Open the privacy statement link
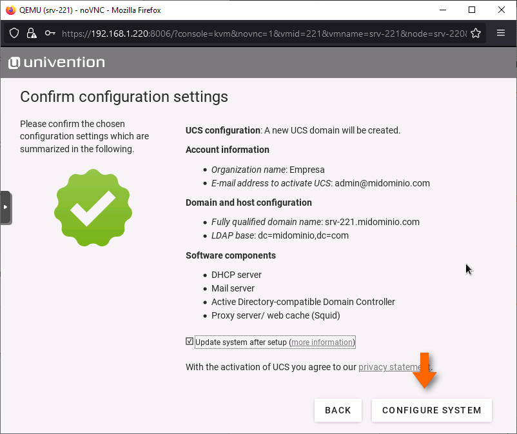 point(395,367)
